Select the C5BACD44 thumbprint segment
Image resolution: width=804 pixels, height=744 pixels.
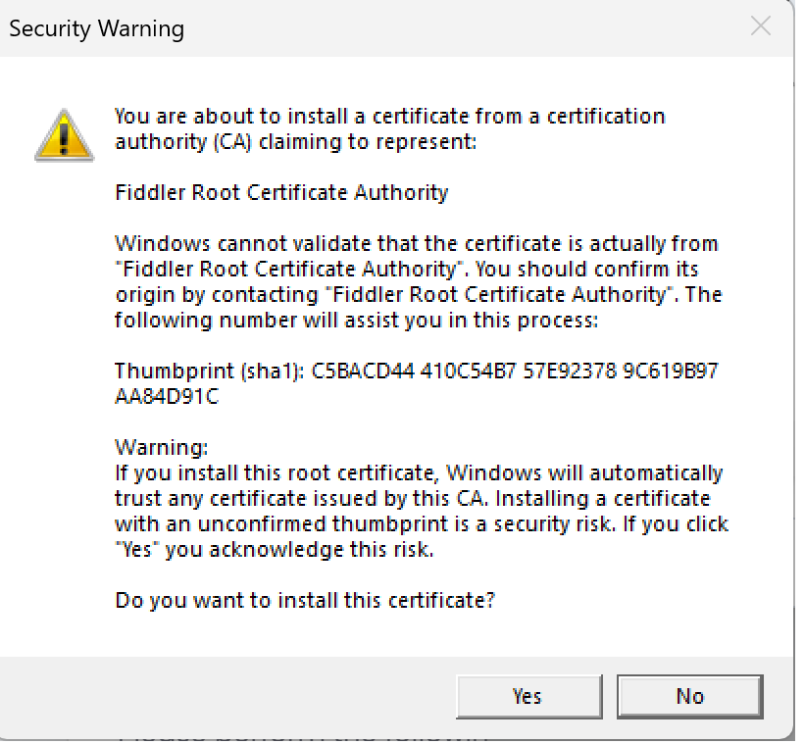(x=363, y=371)
